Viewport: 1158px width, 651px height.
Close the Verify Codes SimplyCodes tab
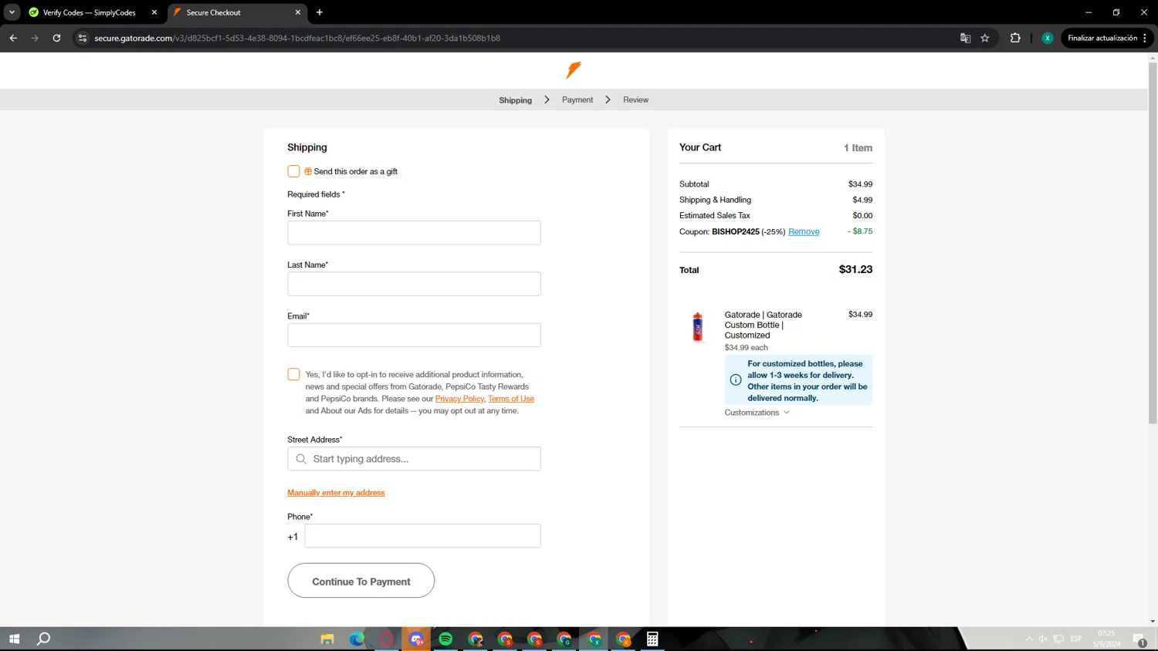pyautogui.click(x=154, y=12)
